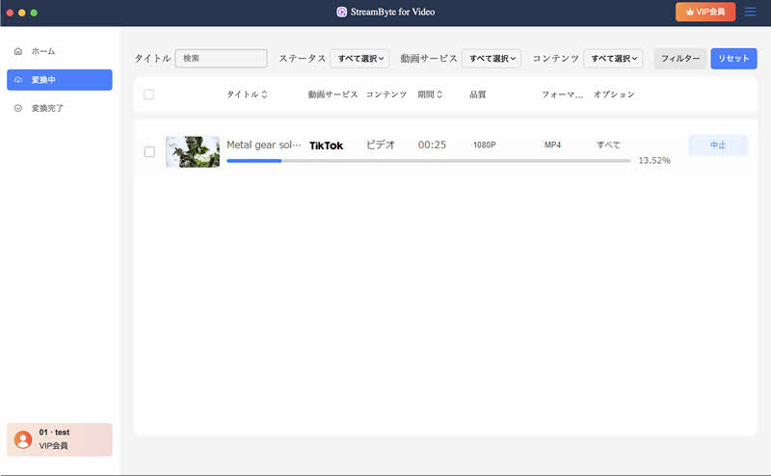Image resolution: width=771 pixels, height=476 pixels.
Task: Click the タイトル search input field
Action: tap(222, 58)
